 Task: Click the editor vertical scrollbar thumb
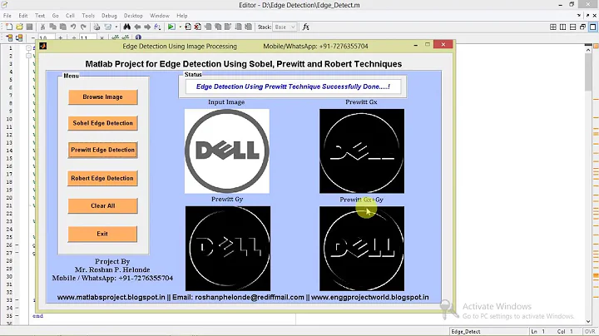[588, 72]
